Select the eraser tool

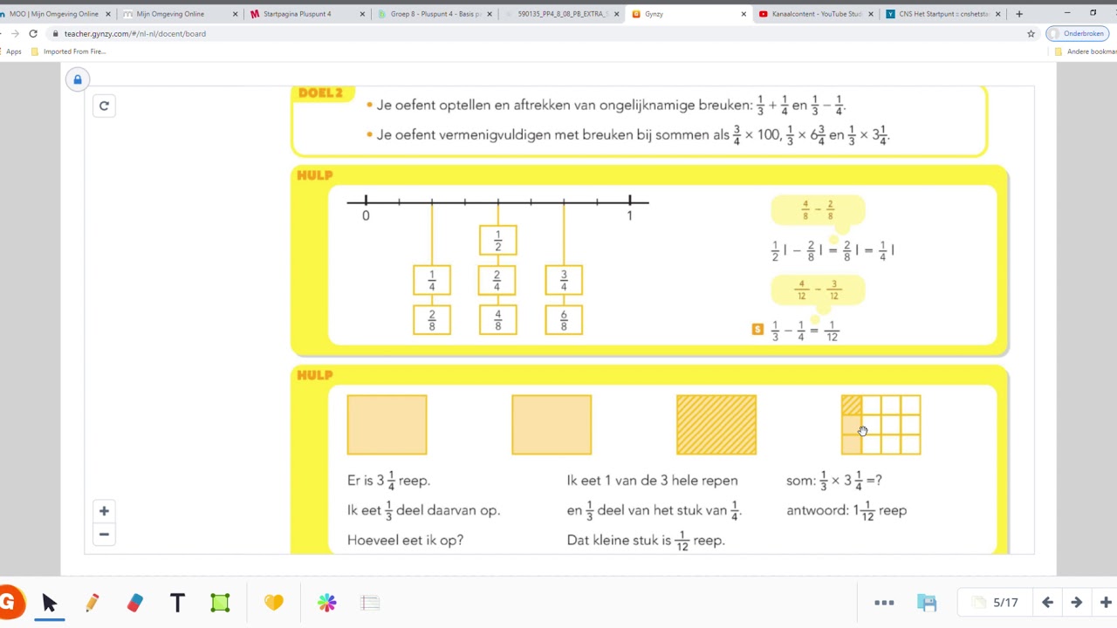pos(134,603)
